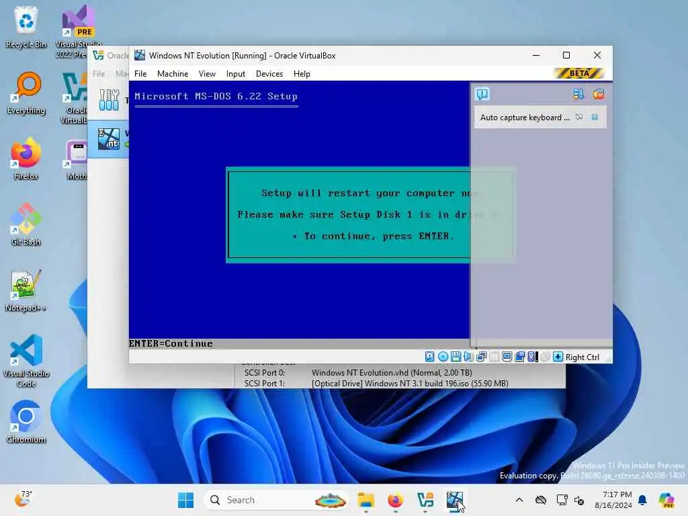
Task: Open the weather widget showing 73°
Action: (24, 499)
